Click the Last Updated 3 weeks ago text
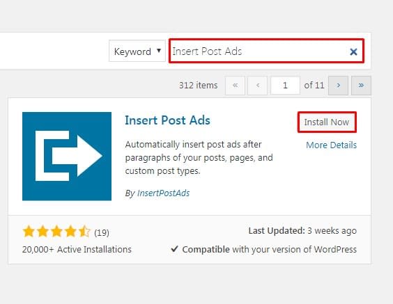 [302, 231]
